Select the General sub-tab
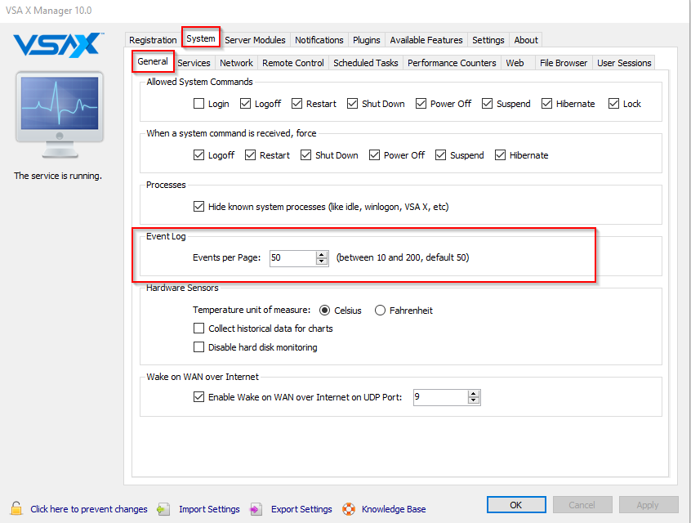The width and height of the screenshot is (691, 523). [x=153, y=61]
